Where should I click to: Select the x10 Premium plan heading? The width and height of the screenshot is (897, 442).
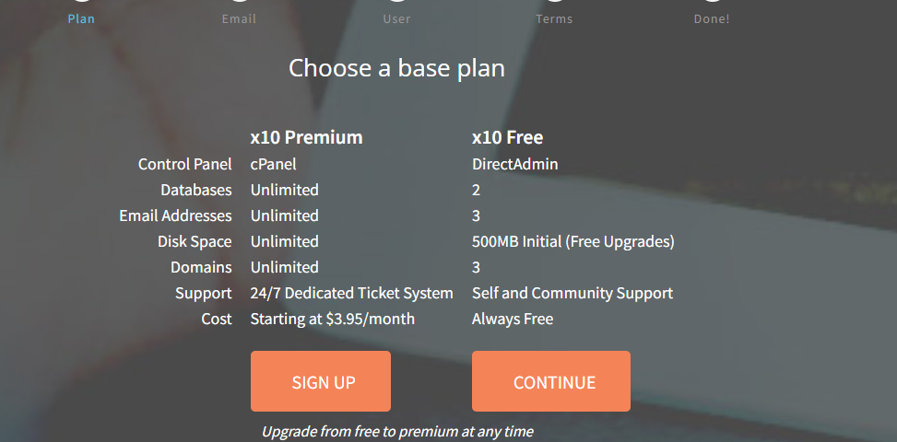[x=307, y=137]
